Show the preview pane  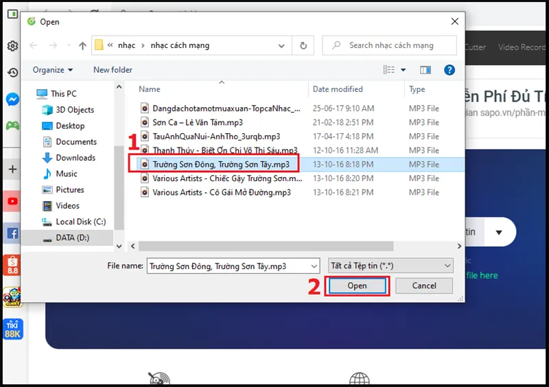(x=425, y=70)
